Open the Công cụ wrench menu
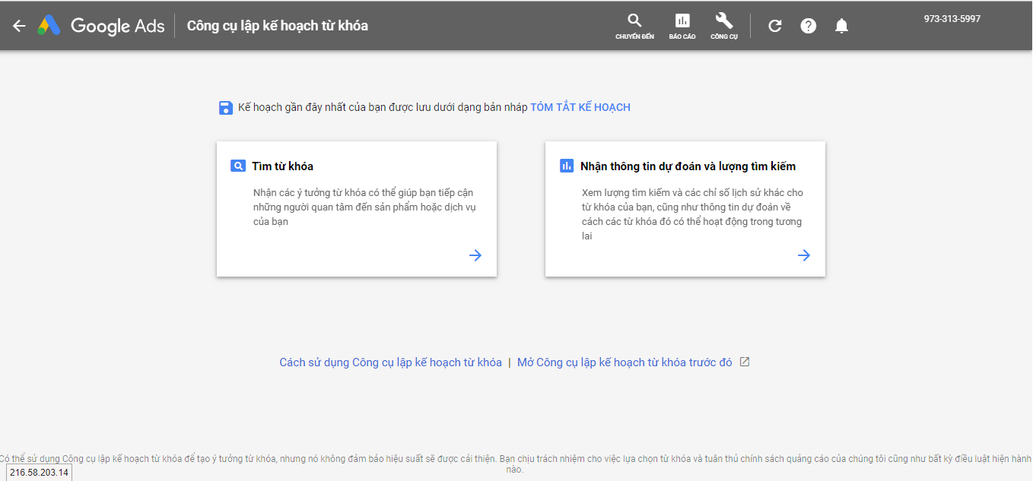This screenshot has width=1033, height=481. 724,26
